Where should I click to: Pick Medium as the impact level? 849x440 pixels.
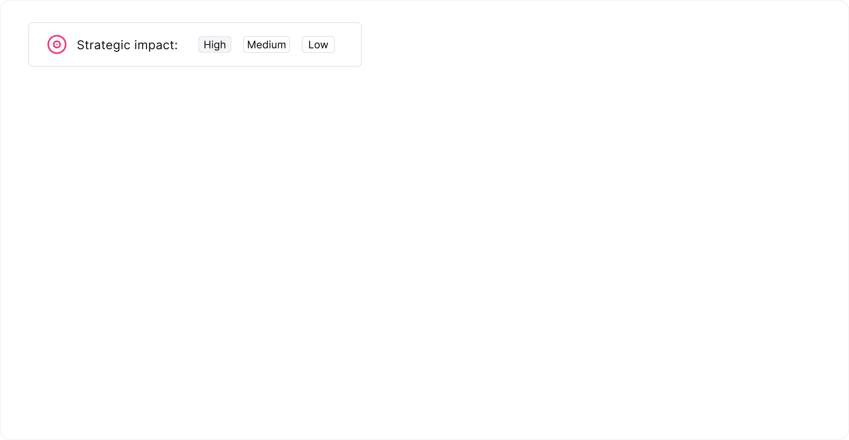(267, 44)
